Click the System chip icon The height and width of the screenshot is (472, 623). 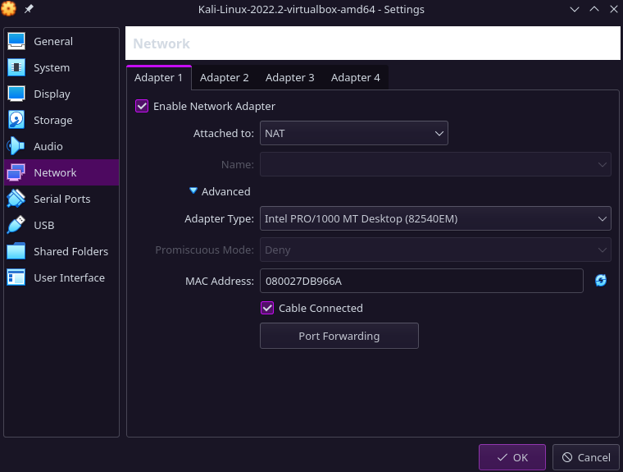16,67
